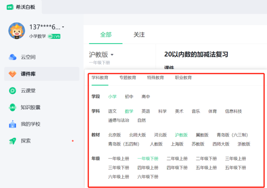The height and width of the screenshot is (188, 267).
Task: Select the 专题教育 category tab
Action: point(128,78)
